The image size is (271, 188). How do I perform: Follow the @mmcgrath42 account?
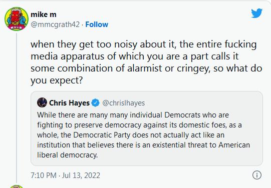coord(97,24)
